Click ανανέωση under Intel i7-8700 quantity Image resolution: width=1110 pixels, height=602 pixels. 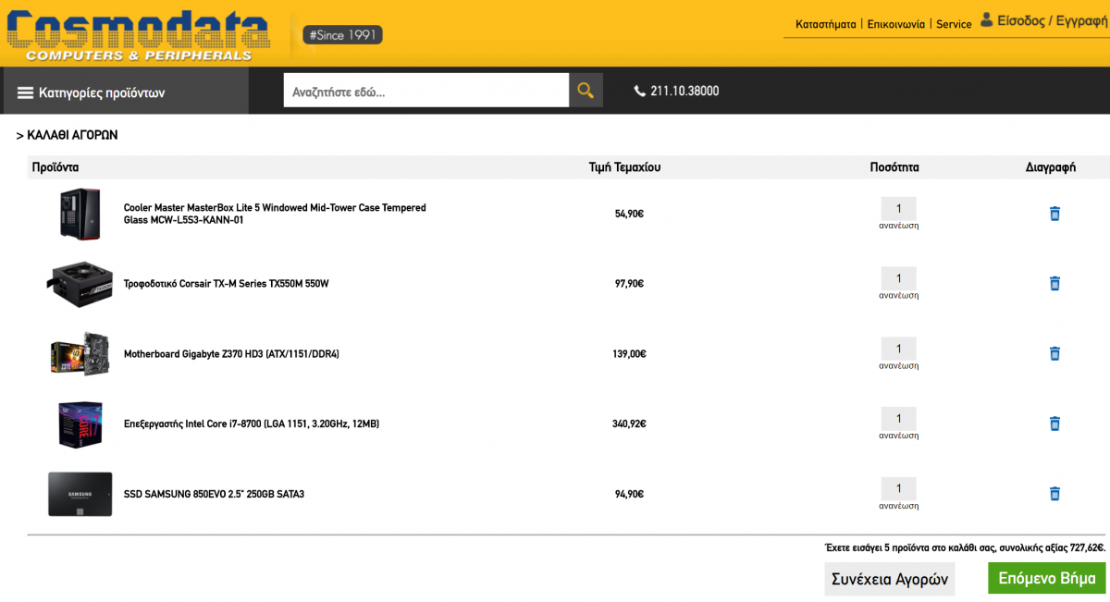click(x=898, y=436)
